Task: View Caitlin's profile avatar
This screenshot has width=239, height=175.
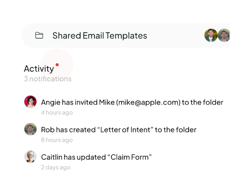Action: [x=30, y=156]
